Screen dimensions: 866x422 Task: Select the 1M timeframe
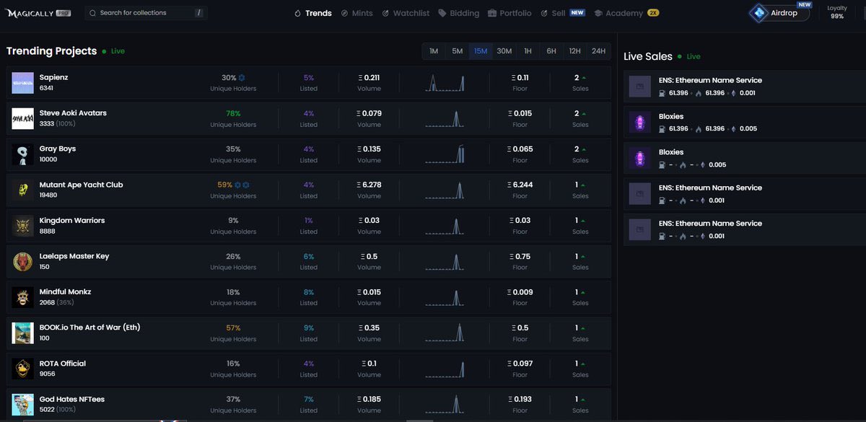(x=434, y=51)
